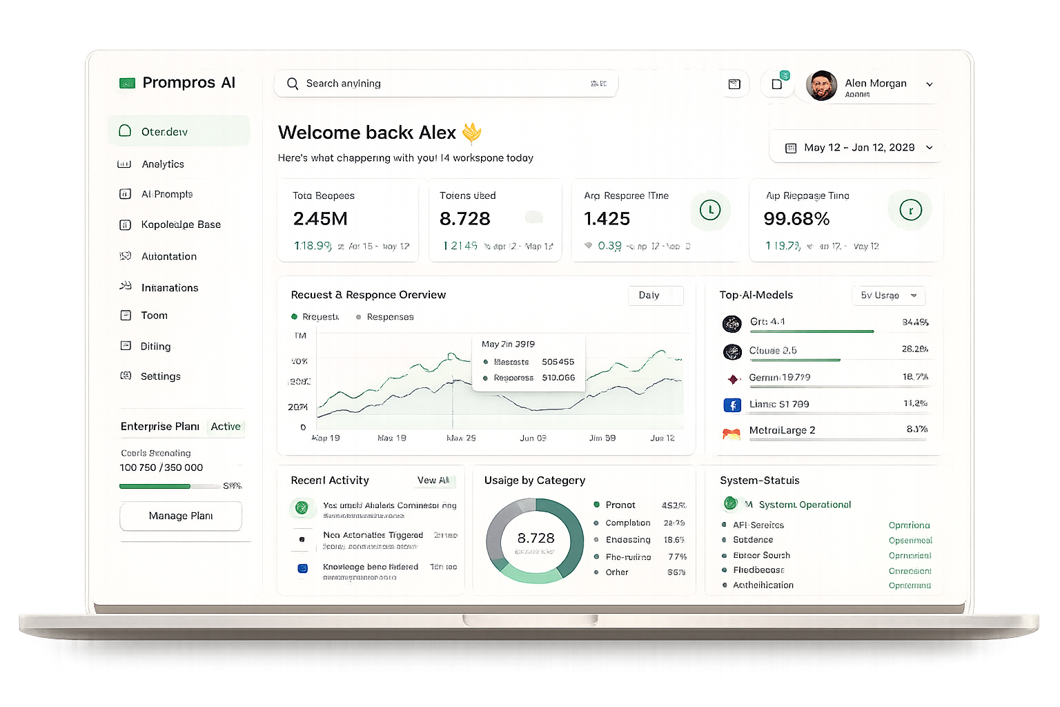Click the Active plan badge
Image resolution: width=1060 pixels, height=707 pixels.
coord(226,427)
